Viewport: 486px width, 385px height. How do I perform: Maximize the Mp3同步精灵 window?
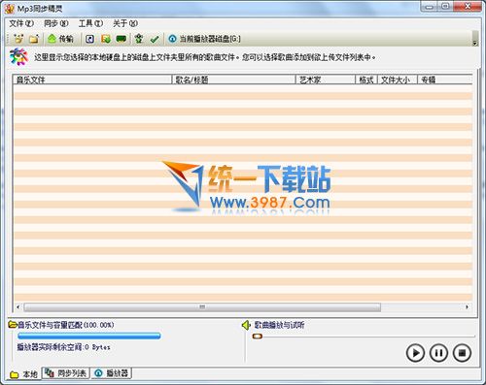tap(446, 6)
